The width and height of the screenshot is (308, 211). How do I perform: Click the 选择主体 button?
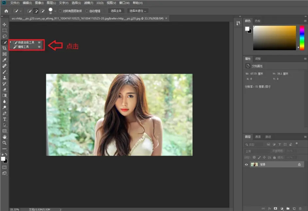pos(116,11)
